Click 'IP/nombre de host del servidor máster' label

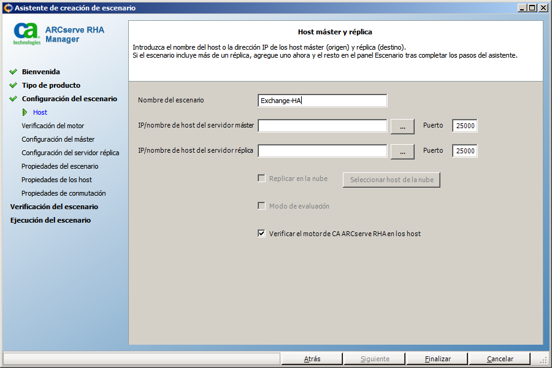(196, 125)
